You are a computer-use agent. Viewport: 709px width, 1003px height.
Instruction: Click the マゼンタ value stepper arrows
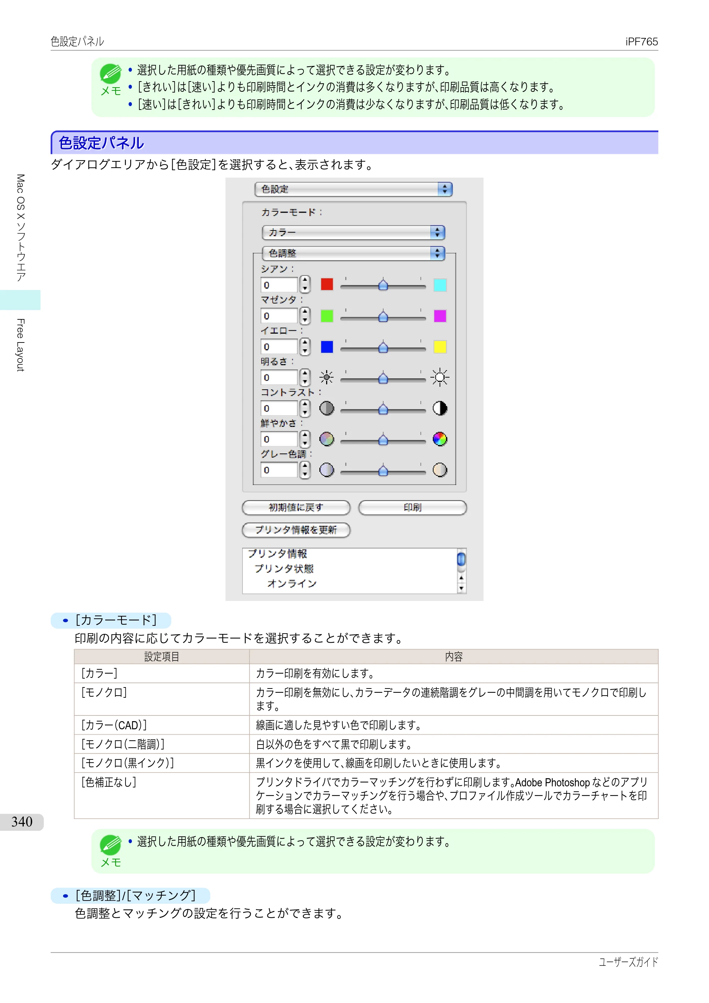click(305, 316)
